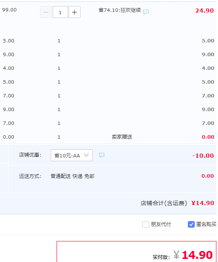Expand the 省10元:AA store discount dropdown
218x262 pixels.
(72, 155)
